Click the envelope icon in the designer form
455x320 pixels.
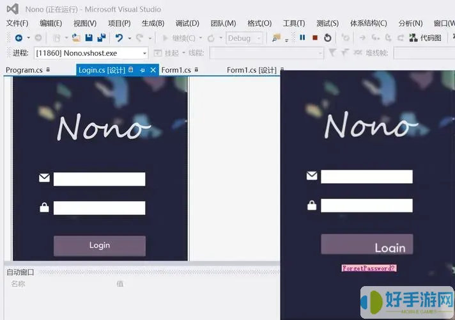[44, 177]
